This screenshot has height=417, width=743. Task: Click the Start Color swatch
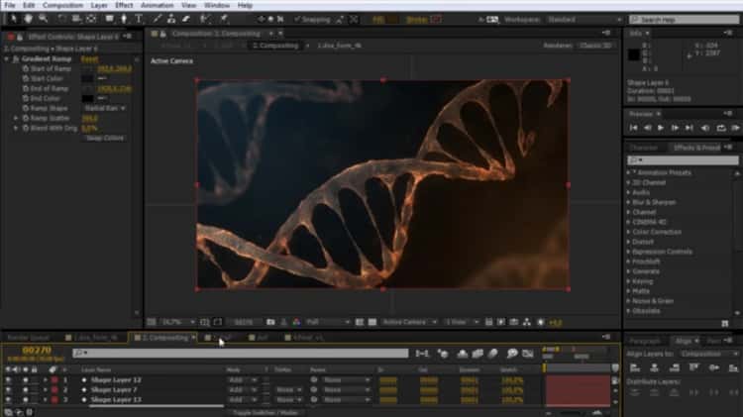87,78
